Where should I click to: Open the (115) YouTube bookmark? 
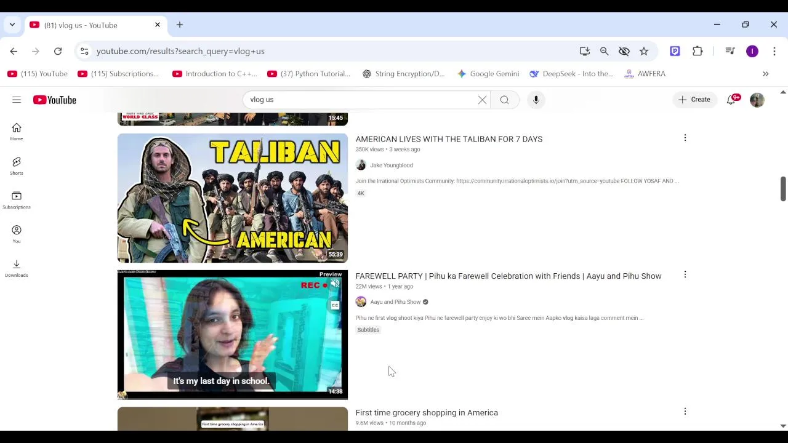[x=38, y=74]
